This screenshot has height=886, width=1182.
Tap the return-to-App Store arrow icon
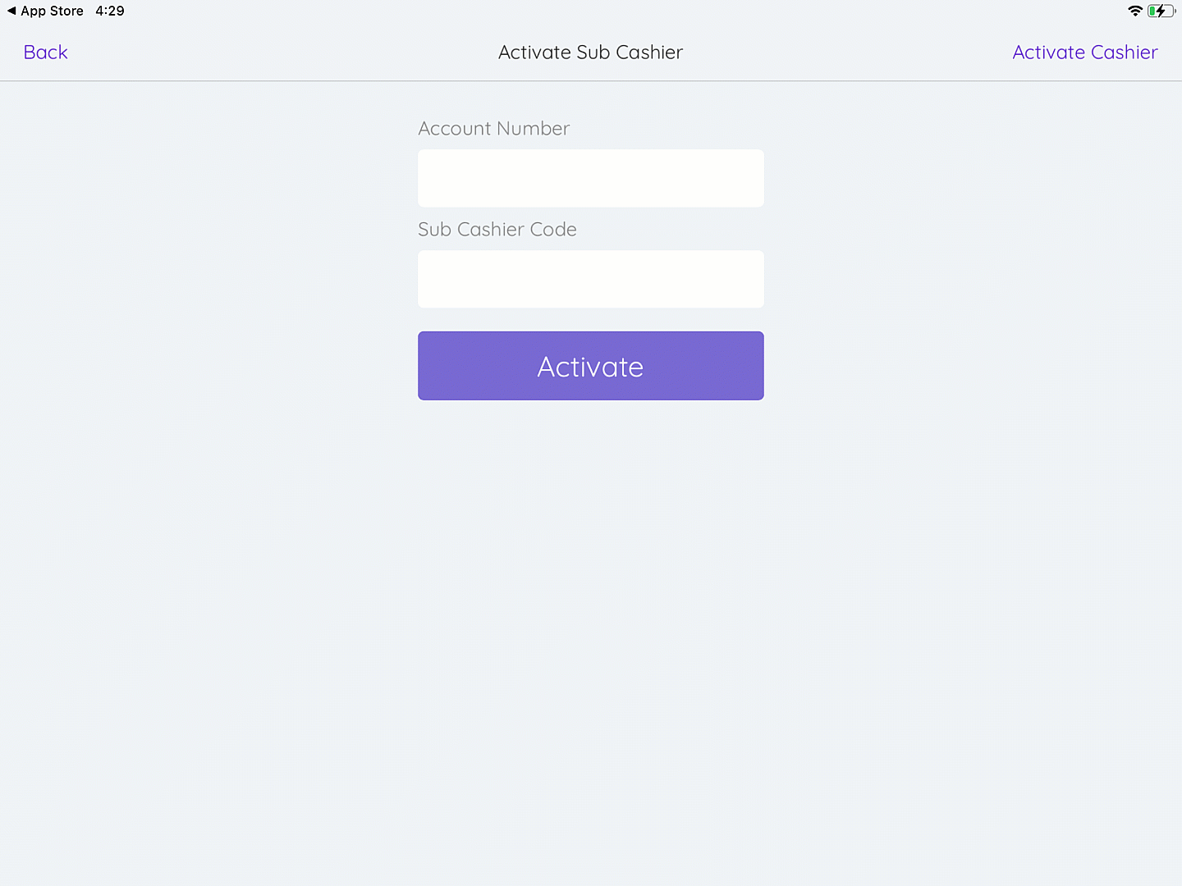[x=11, y=11]
